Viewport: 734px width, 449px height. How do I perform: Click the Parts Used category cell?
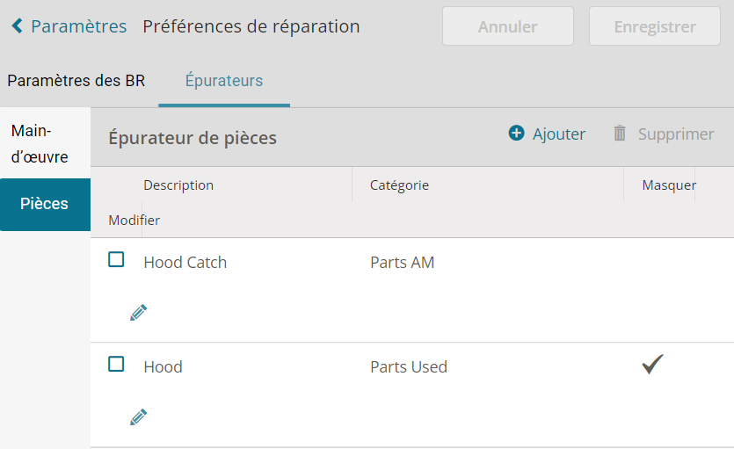point(409,367)
